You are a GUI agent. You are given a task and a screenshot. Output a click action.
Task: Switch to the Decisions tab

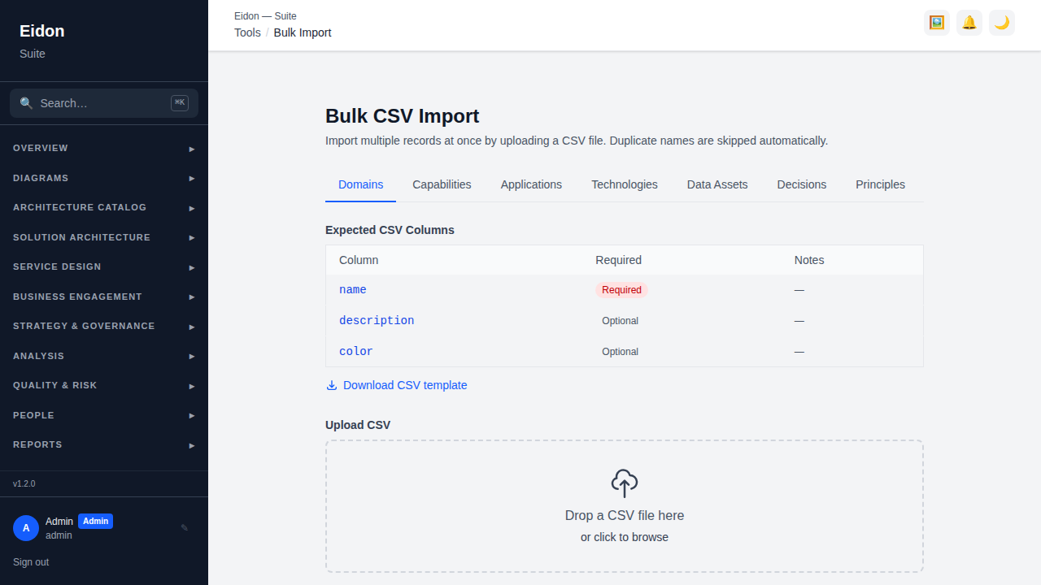(802, 184)
